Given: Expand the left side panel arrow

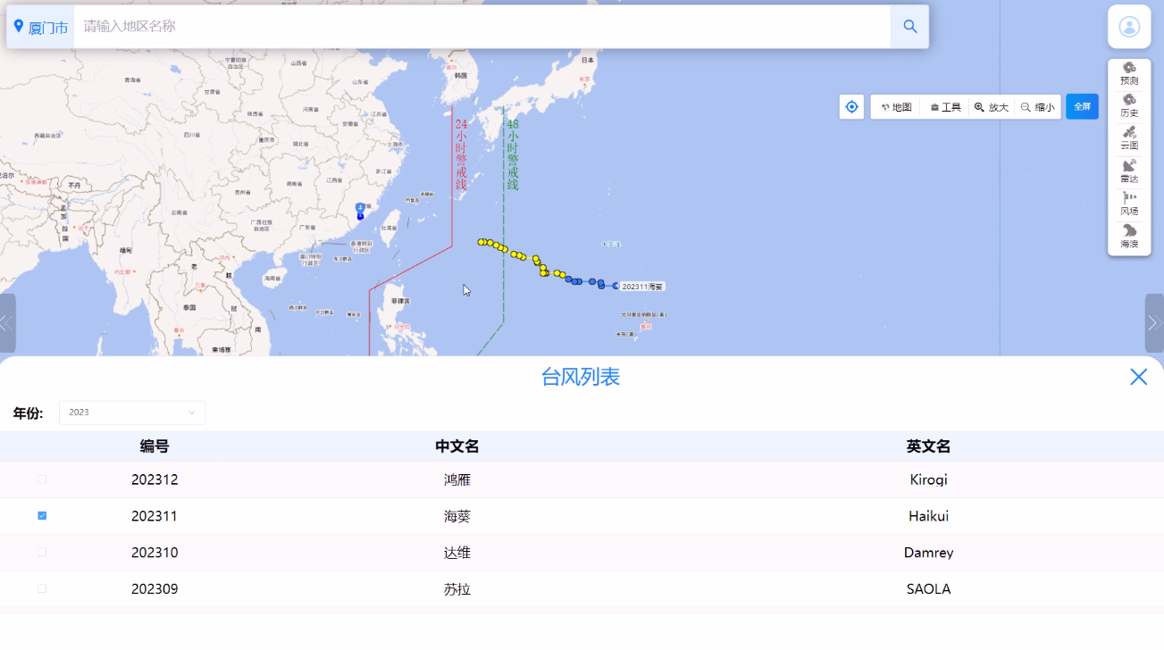Looking at the screenshot, I should click(x=7, y=323).
